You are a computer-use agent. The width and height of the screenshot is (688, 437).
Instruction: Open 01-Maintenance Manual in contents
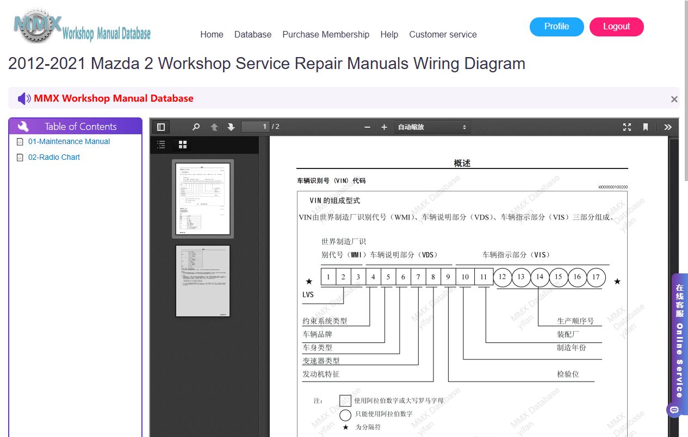(x=69, y=141)
